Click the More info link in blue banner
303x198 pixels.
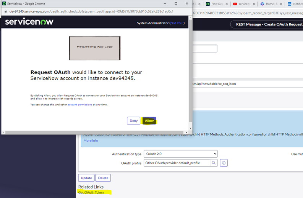91,141
